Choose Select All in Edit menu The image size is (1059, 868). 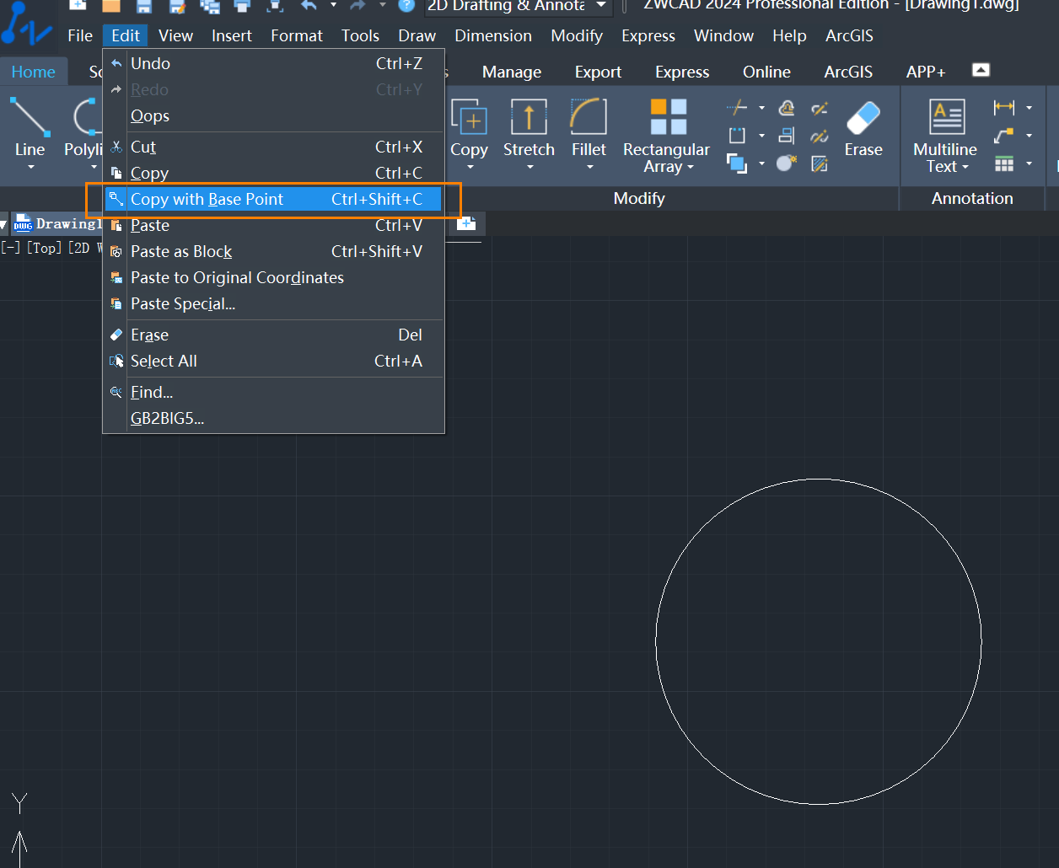273,361
